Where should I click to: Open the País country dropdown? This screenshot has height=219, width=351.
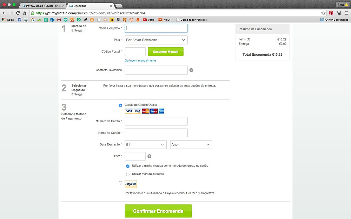[x=156, y=40]
